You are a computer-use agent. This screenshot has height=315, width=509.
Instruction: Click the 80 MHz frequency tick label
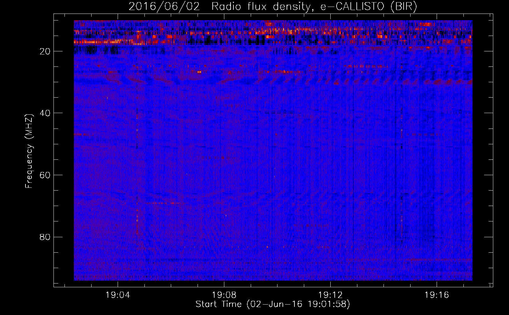coord(45,237)
